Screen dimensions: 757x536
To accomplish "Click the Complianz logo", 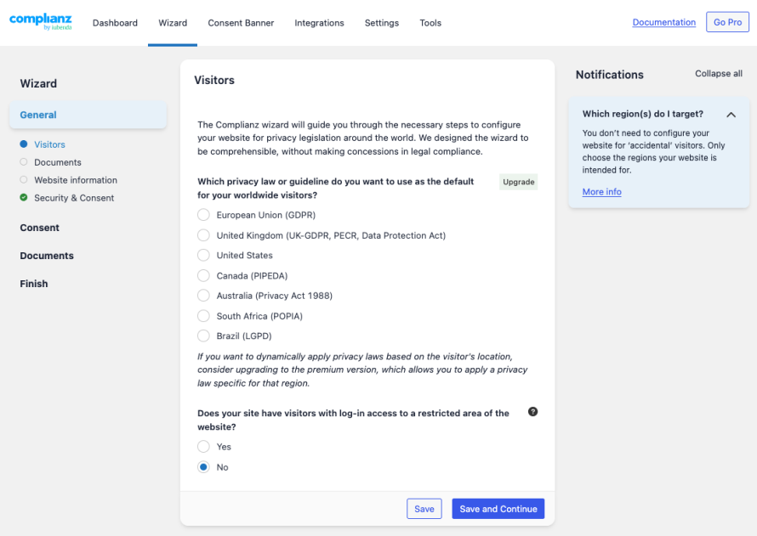I will [x=39, y=22].
